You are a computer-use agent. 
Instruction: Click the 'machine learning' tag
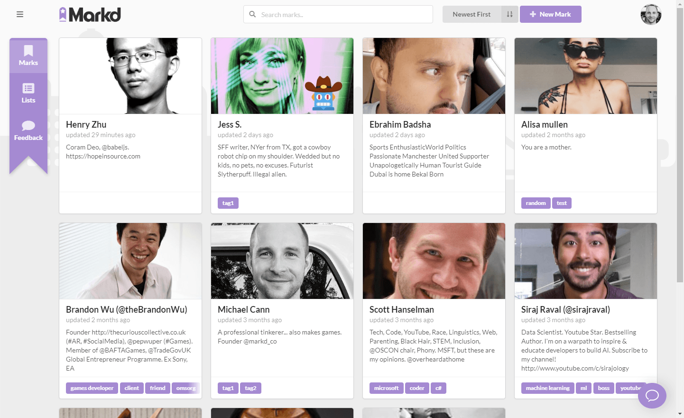tap(547, 388)
